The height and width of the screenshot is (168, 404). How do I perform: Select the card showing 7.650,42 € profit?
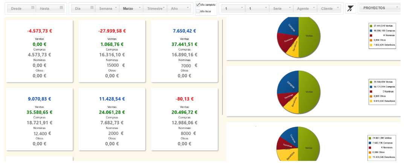(x=184, y=51)
